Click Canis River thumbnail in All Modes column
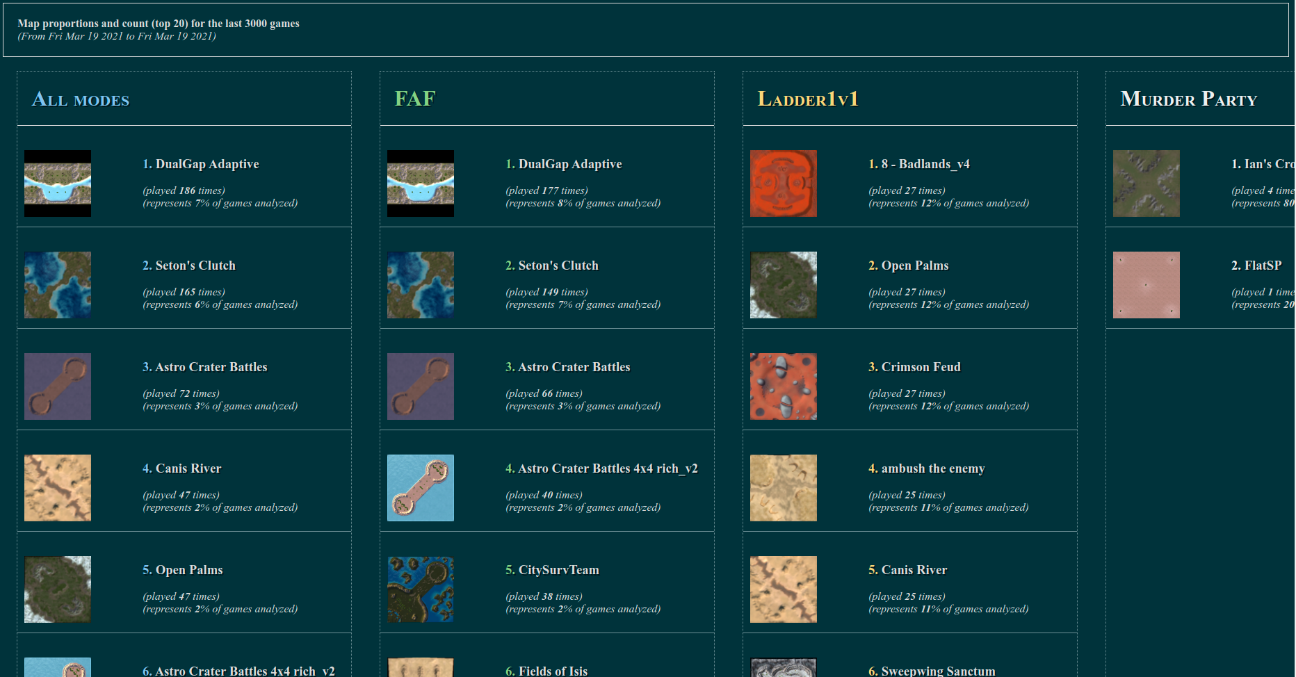This screenshot has height=677, width=1296. pyautogui.click(x=58, y=488)
